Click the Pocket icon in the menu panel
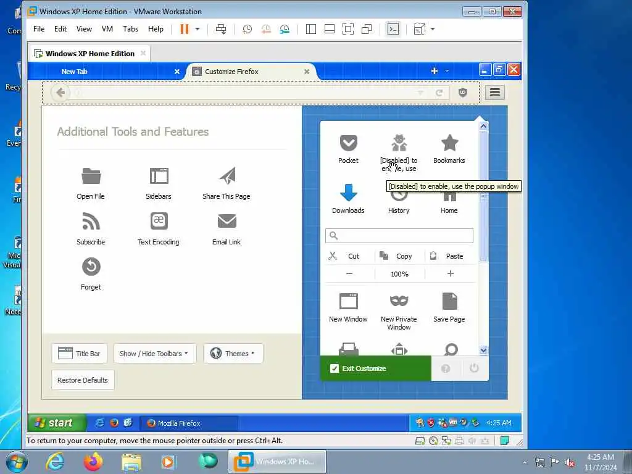Image resolution: width=632 pixels, height=474 pixels. tap(348, 143)
